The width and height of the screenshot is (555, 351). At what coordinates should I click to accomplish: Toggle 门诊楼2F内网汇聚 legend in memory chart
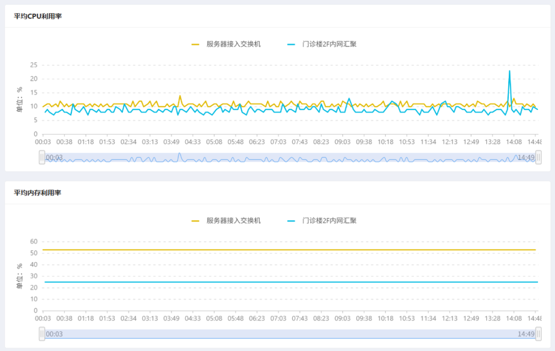(322, 221)
